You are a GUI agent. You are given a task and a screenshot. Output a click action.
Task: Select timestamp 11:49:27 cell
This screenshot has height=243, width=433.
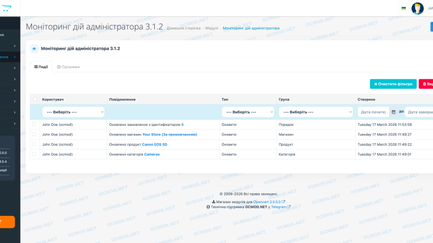click(x=384, y=134)
